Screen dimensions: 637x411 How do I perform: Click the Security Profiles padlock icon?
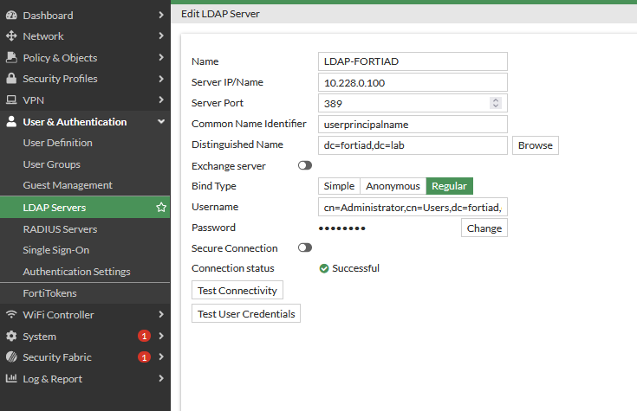[11, 79]
